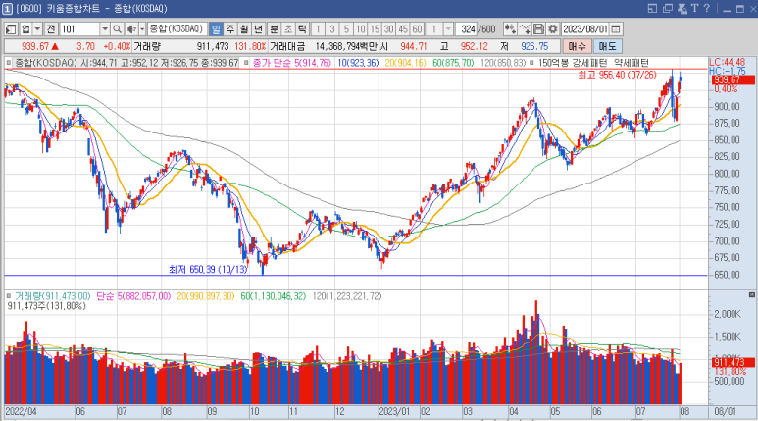Expand the code history dropdown arrow
758x421 pixels.
(x=105, y=29)
